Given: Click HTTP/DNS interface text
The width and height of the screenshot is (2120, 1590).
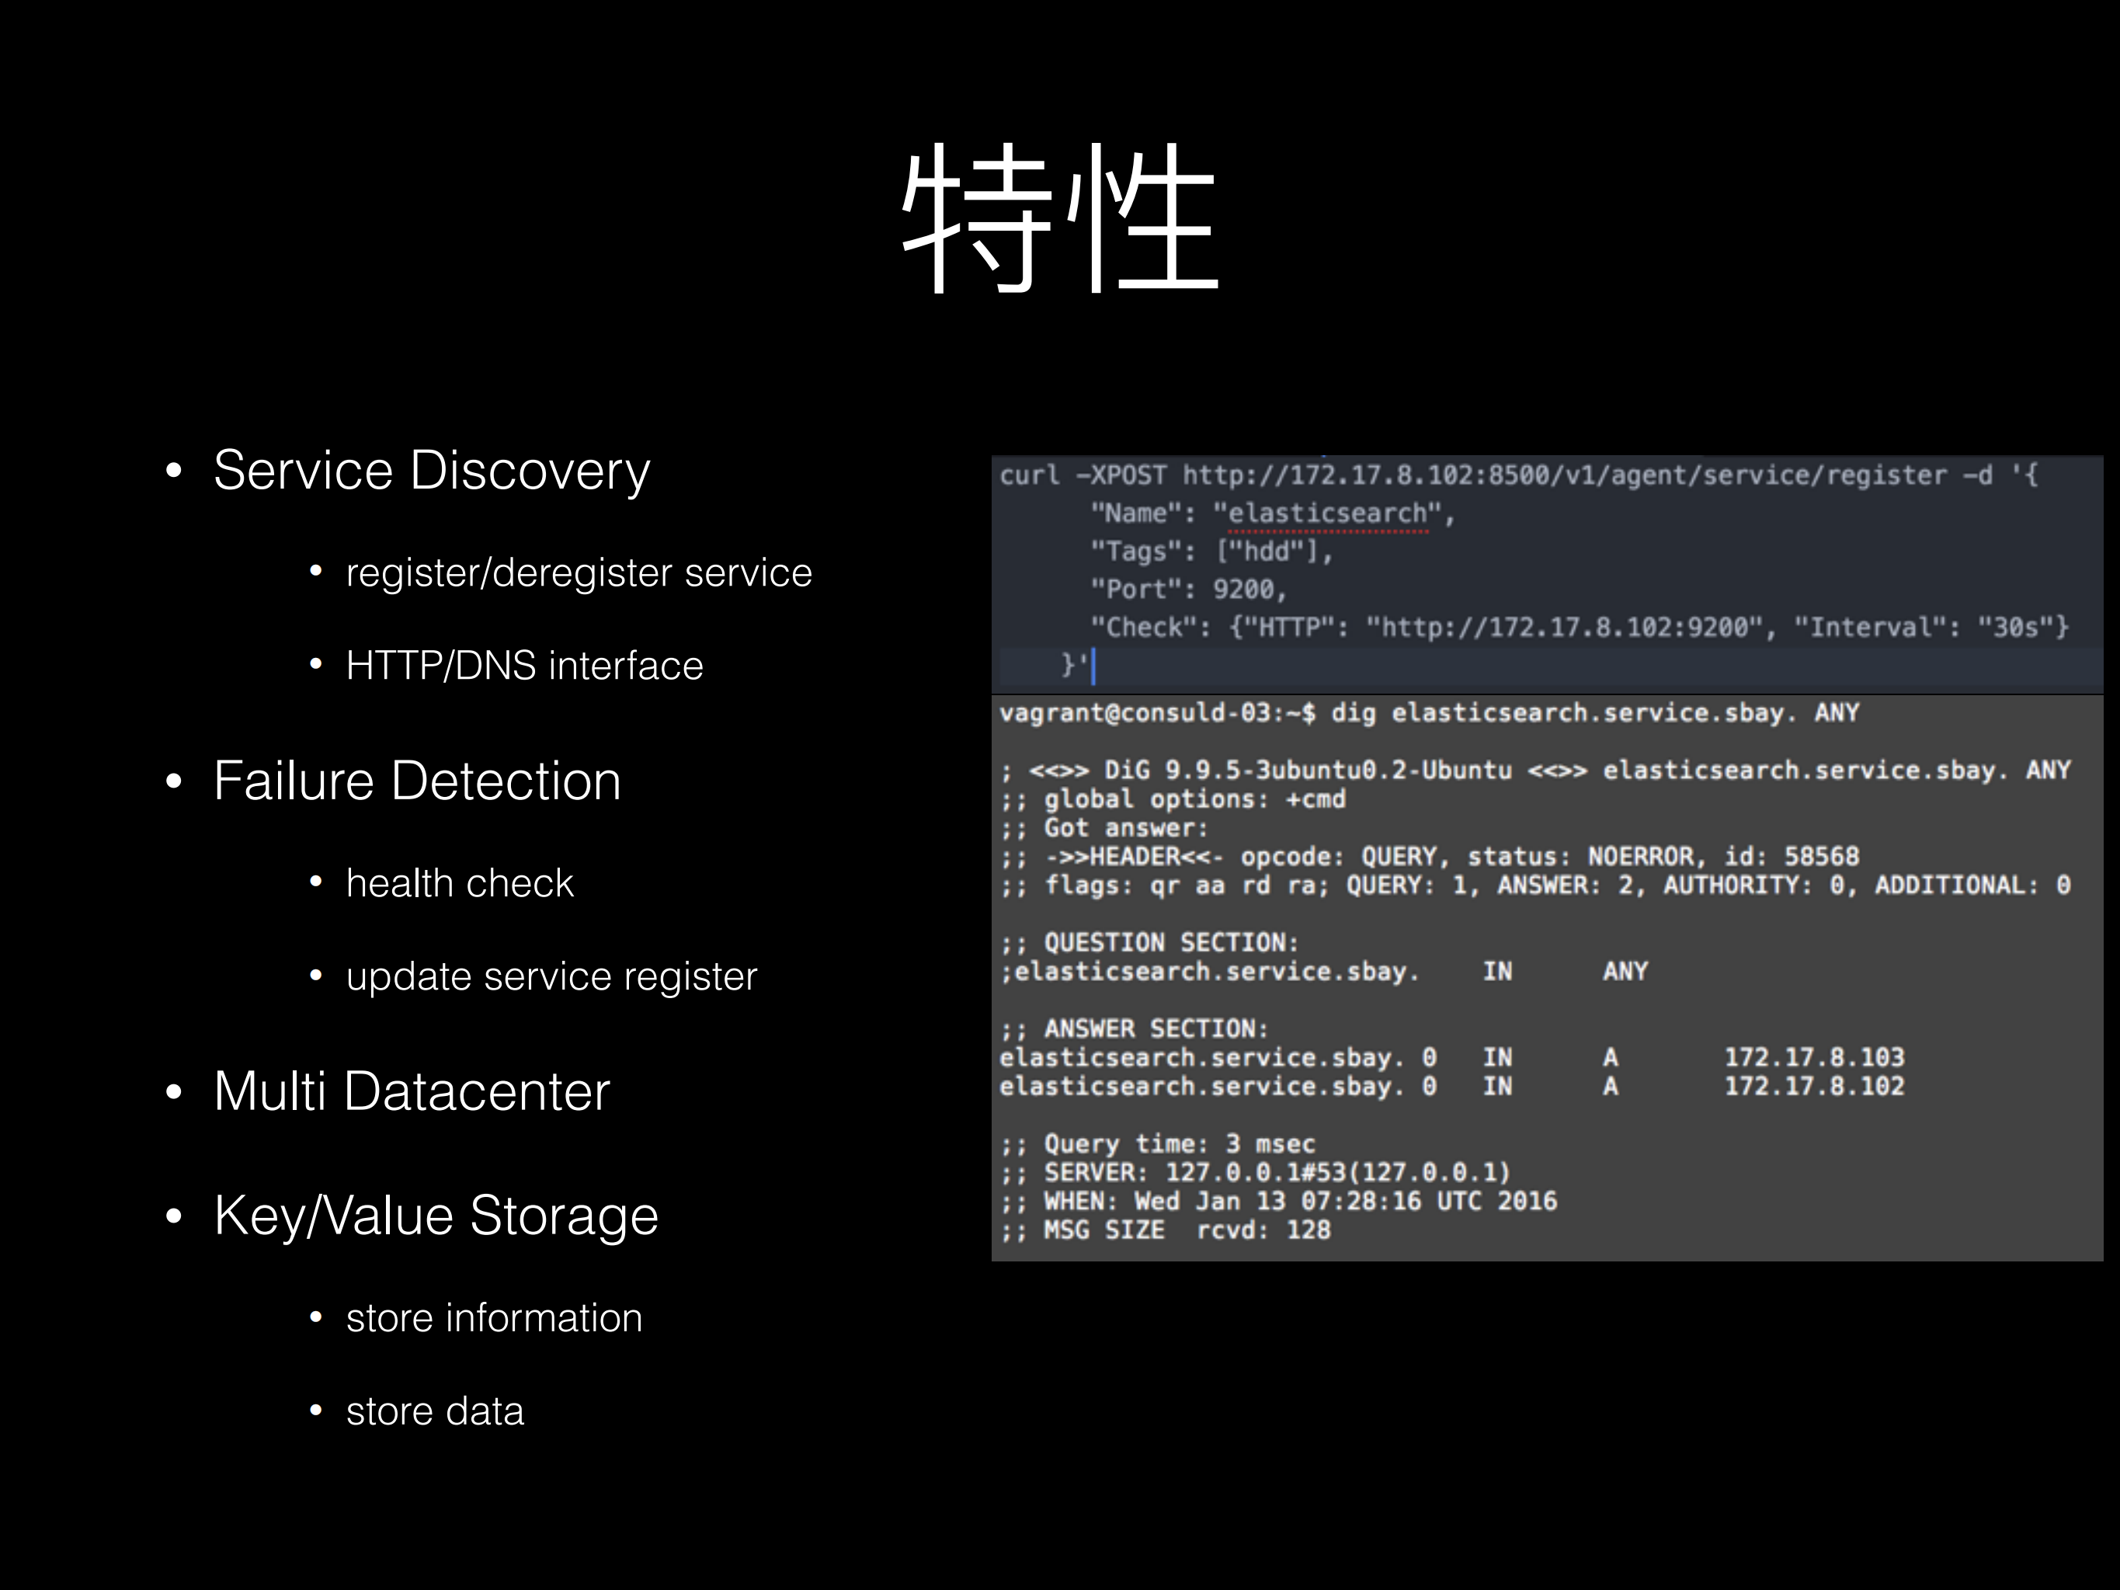Looking at the screenshot, I should pyautogui.click(x=524, y=666).
